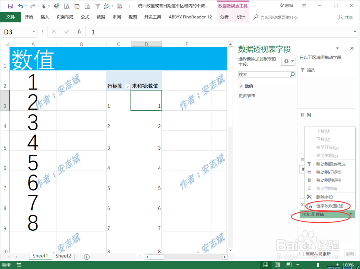Choose 移动到列标签 from the context menu
This screenshot has width=360, height=269.
tap(330, 180)
